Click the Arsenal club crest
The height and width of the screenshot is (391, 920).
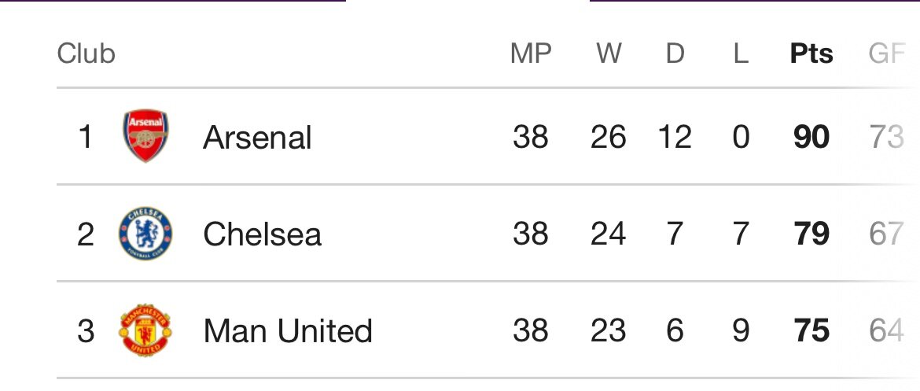pos(145,135)
